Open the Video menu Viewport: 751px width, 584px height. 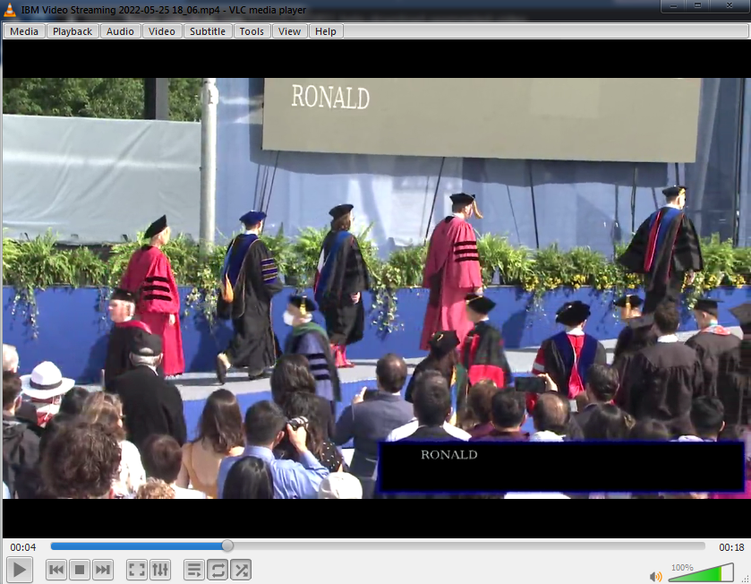click(x=161, y=31)
